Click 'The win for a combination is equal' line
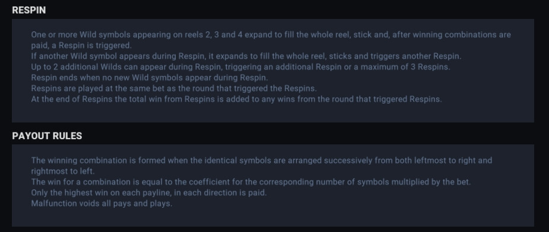The width and height of the screenshot is (549, 232). point(250,182)
